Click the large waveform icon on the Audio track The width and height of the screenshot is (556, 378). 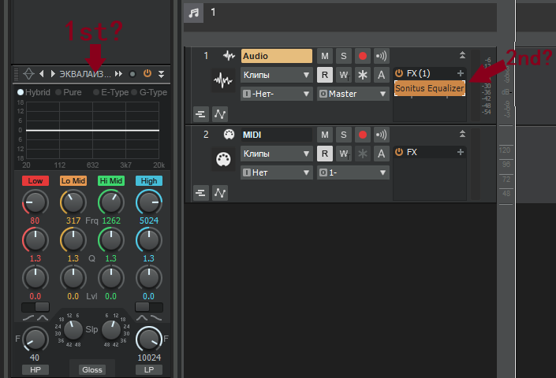coord(223,80)
